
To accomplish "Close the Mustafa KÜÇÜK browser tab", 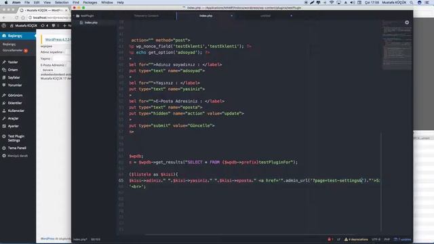I will tap(66, 10).
